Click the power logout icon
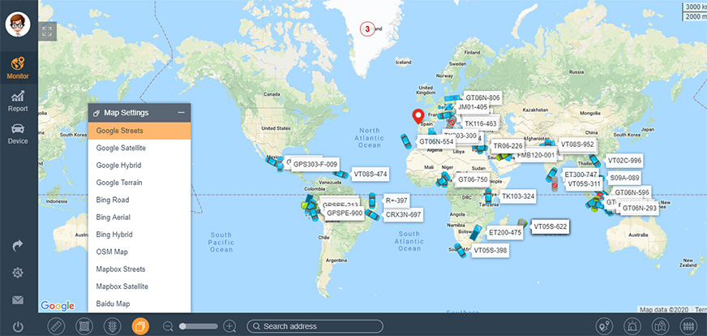The image size is (707, 336). click(x=18, y=326)
